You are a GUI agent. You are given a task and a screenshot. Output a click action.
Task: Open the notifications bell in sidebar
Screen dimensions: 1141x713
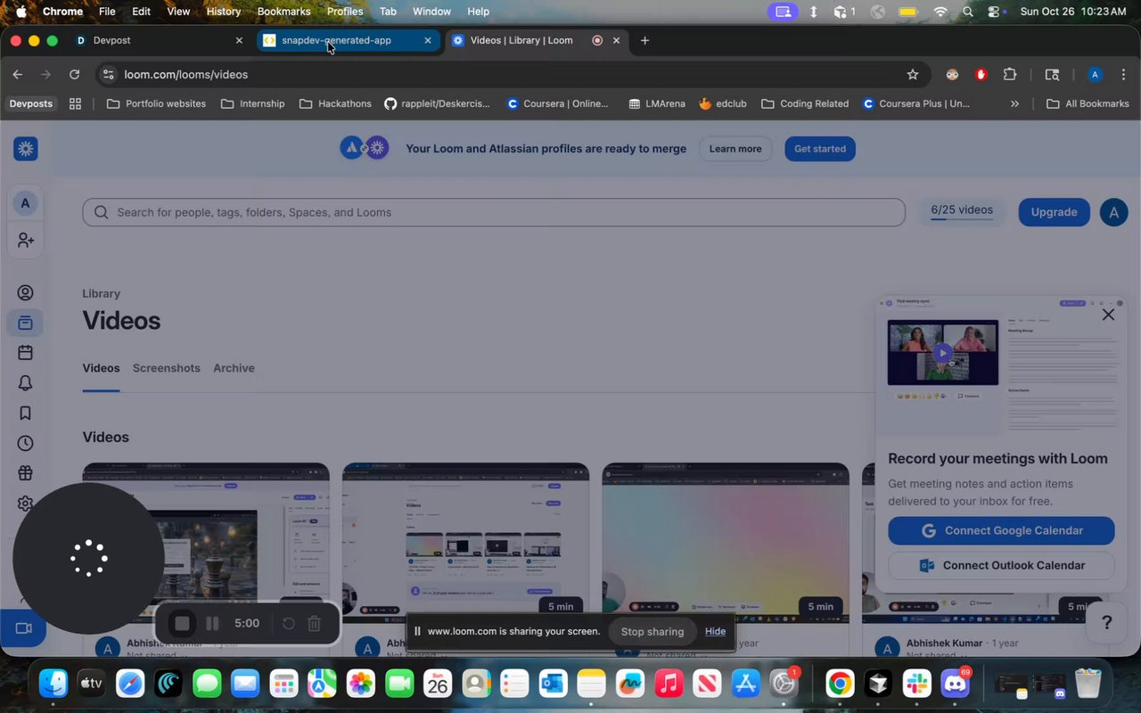(25, 383)
